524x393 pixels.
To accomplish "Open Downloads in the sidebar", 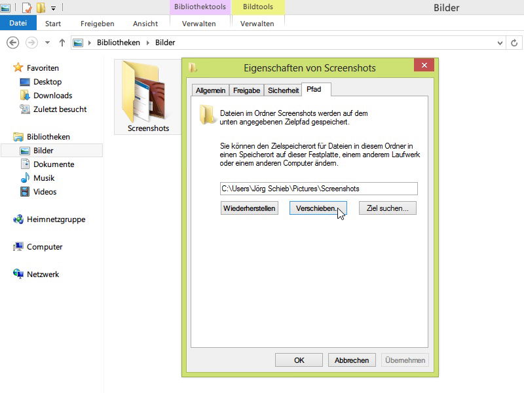I will [x=53, y=96].
